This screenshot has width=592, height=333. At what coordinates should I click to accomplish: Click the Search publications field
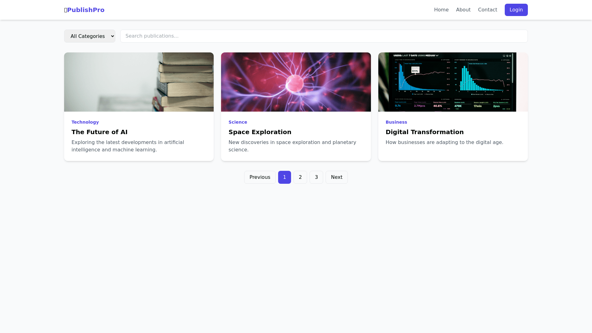click(x=324, y=36)
